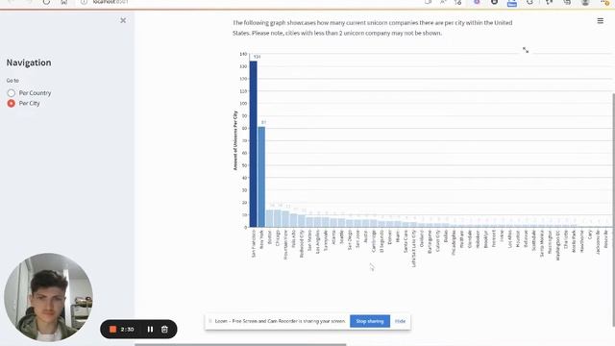Click the page vertical scrollbar
This screenshot has height=346, width=615.
tap(613, 210)
